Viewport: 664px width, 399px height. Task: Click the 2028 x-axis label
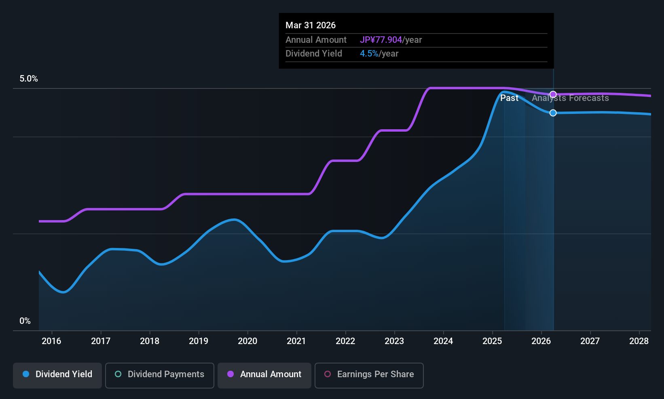(x=639, y=341)
